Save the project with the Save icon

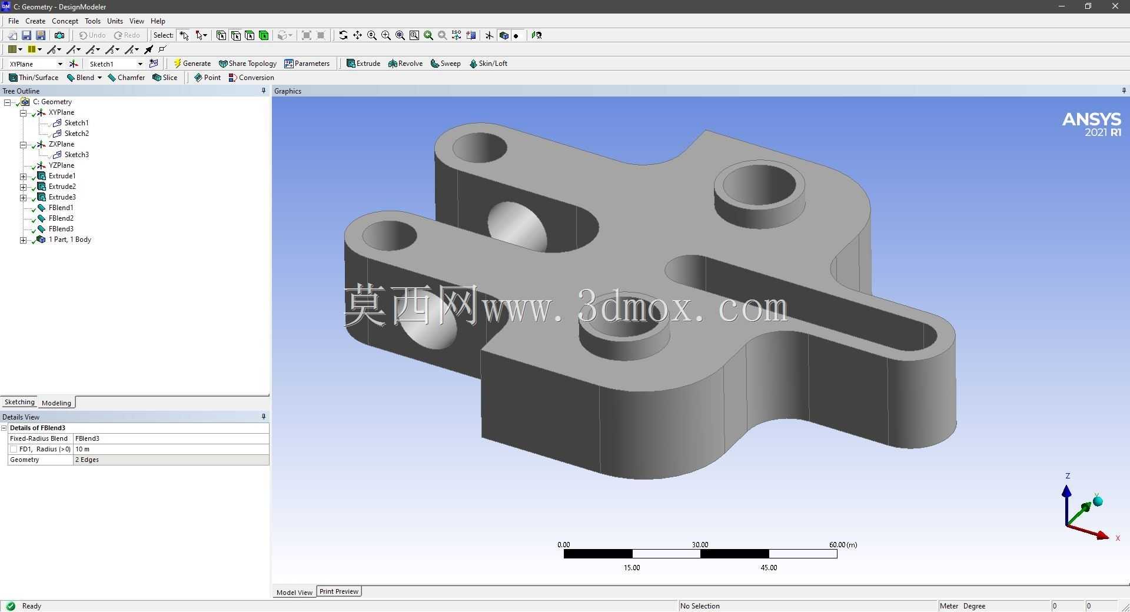pyautogui.click(x=26, y=35)
